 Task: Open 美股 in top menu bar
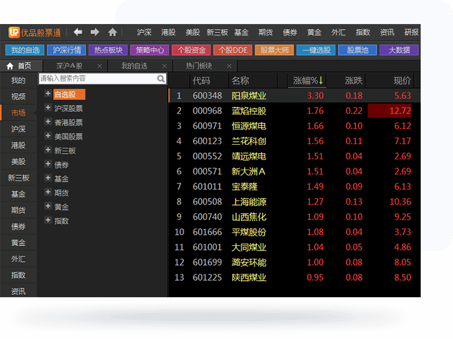193,32
